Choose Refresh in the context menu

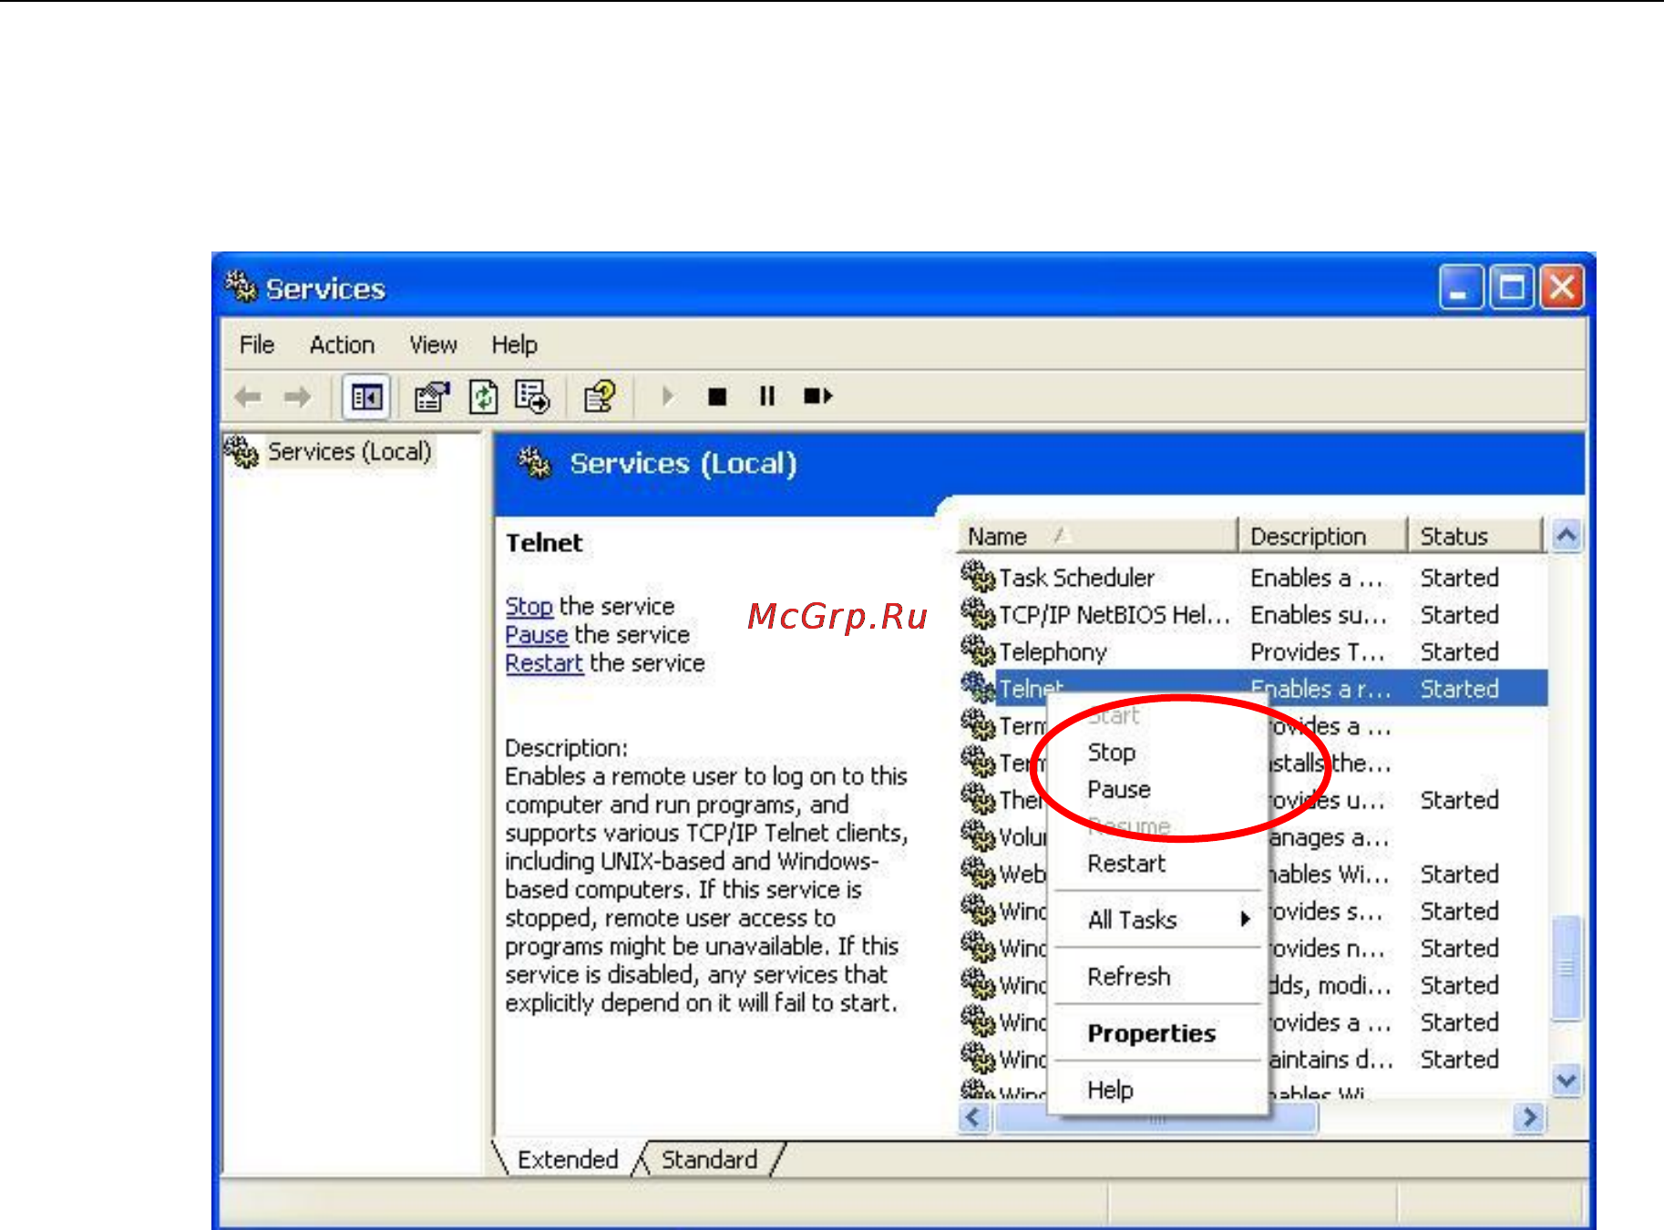[1129, 977]
